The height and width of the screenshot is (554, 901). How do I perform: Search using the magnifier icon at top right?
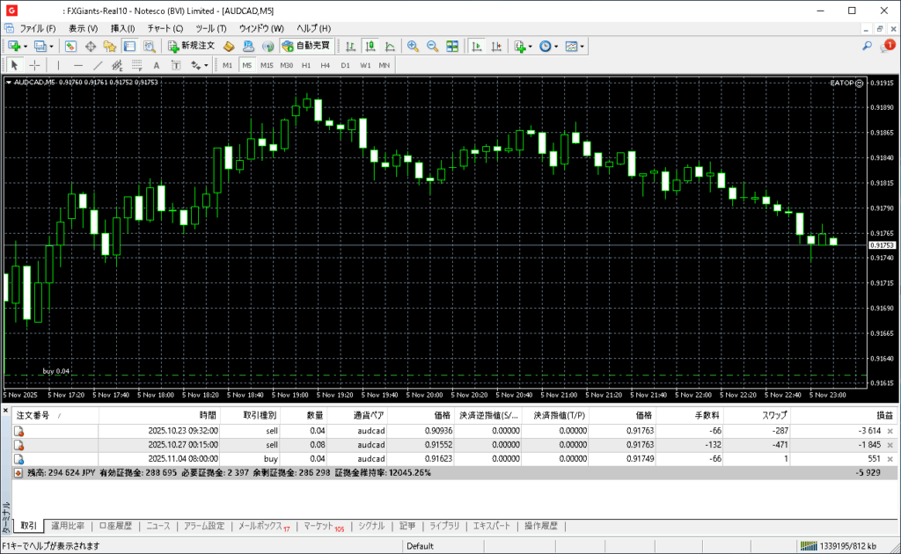[x=868, y=46]
